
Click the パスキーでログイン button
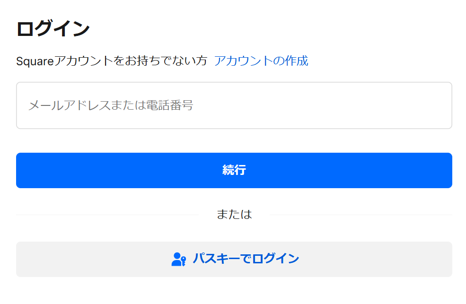(x=234, y=259)
